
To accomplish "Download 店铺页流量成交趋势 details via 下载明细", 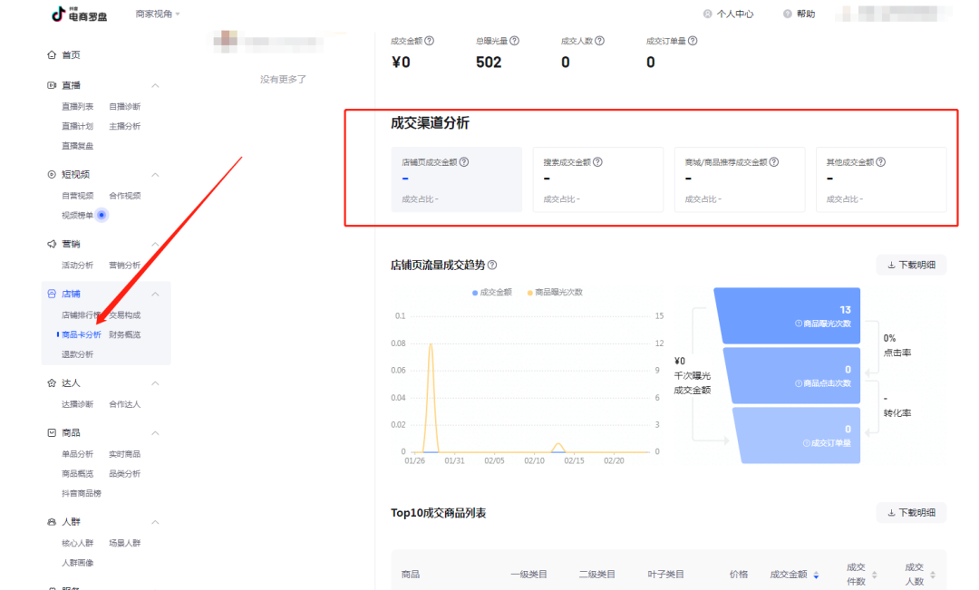I will 912,265.
